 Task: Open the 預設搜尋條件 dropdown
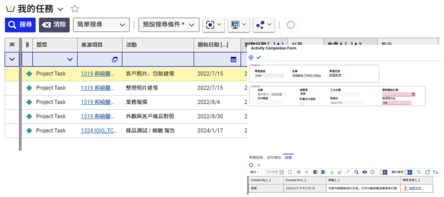[169, 25]
